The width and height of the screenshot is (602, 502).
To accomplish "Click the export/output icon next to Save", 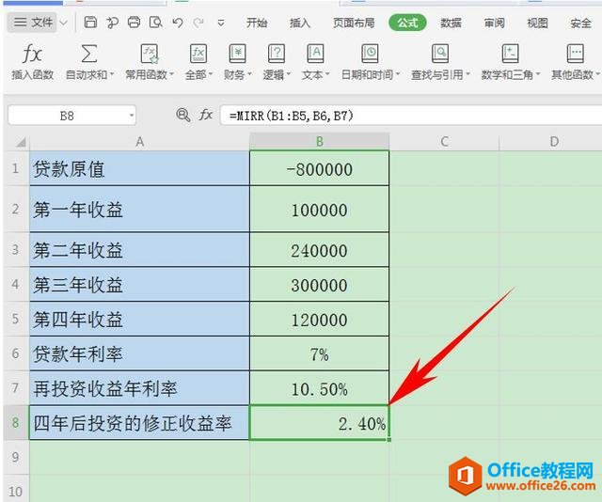I will point(112,23).
